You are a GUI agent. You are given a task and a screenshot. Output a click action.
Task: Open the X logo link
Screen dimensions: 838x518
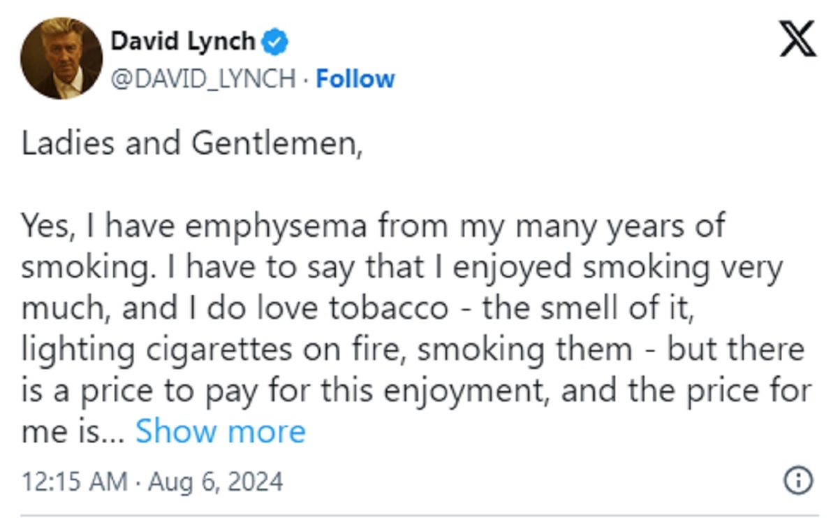(x=797, y=38)
